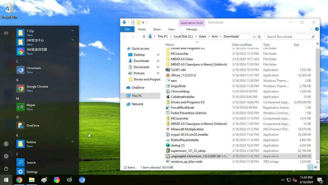Open the File tab in Explorer

[127, 29]
